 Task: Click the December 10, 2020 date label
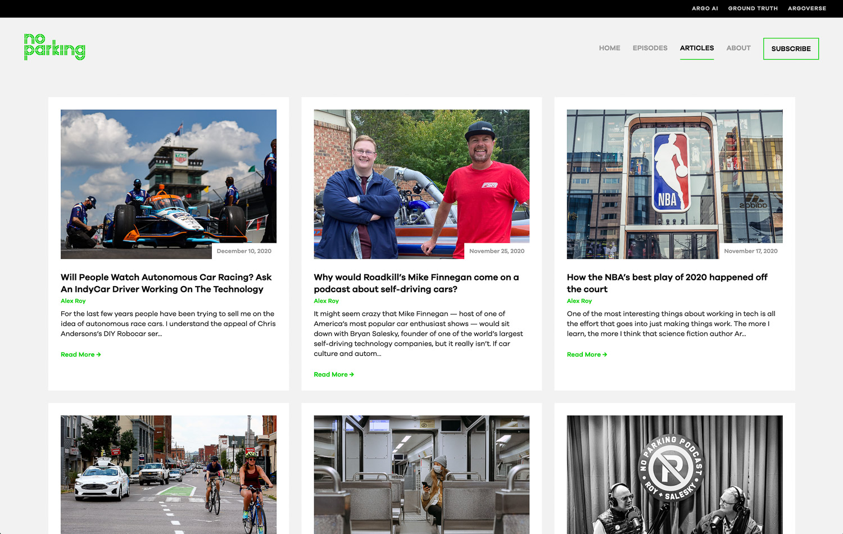(x=244, y=251)
